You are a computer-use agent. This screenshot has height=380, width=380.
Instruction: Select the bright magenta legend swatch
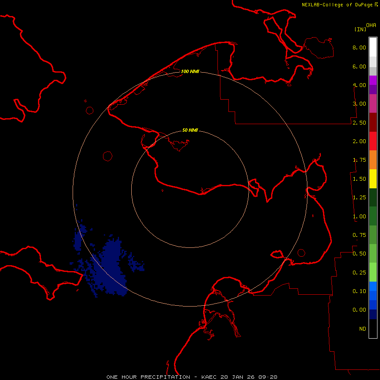coord(373,80)
